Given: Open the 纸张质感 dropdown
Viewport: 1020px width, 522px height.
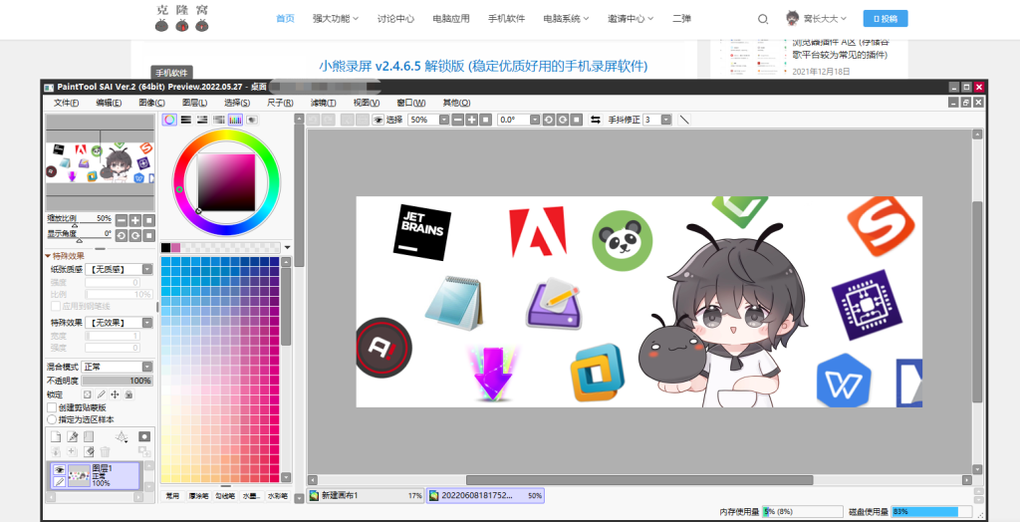Looking at the screenshot, I should [x=121, y=269].
